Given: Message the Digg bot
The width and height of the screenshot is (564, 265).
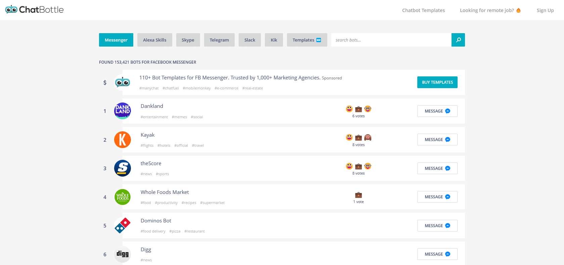Looking at the screenshot, I should pyautogui.click(x=437, y=254).
